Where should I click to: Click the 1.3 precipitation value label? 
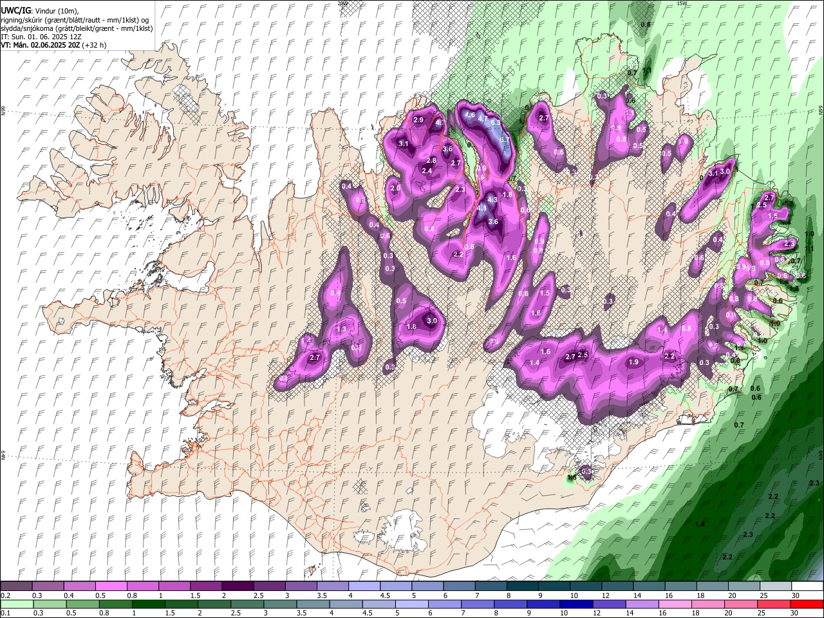pyautogui.click(x=341, y=328)
